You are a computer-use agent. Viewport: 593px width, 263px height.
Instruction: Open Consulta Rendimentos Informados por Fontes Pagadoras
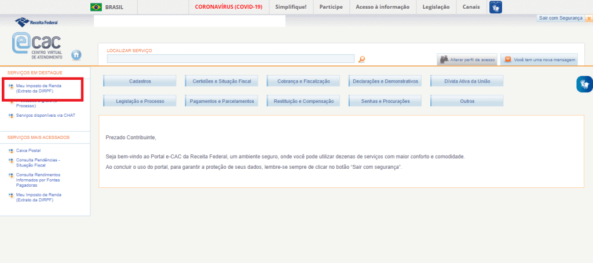tap(38, 180)
